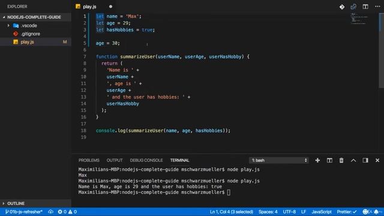This screenshot has height=216, width=384.
Task: Click line number 7 in the gutter
Action: 85,56
